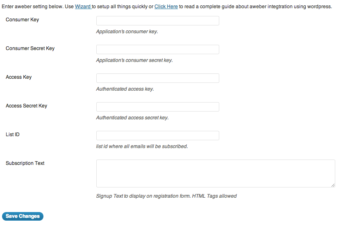Follow the Click Here guide link

coord(166,7)
